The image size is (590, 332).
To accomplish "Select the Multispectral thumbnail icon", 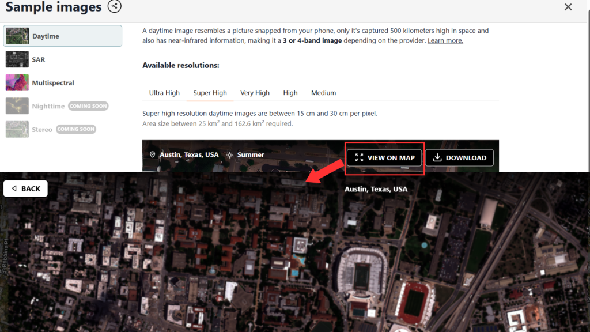I will point(17,82).
